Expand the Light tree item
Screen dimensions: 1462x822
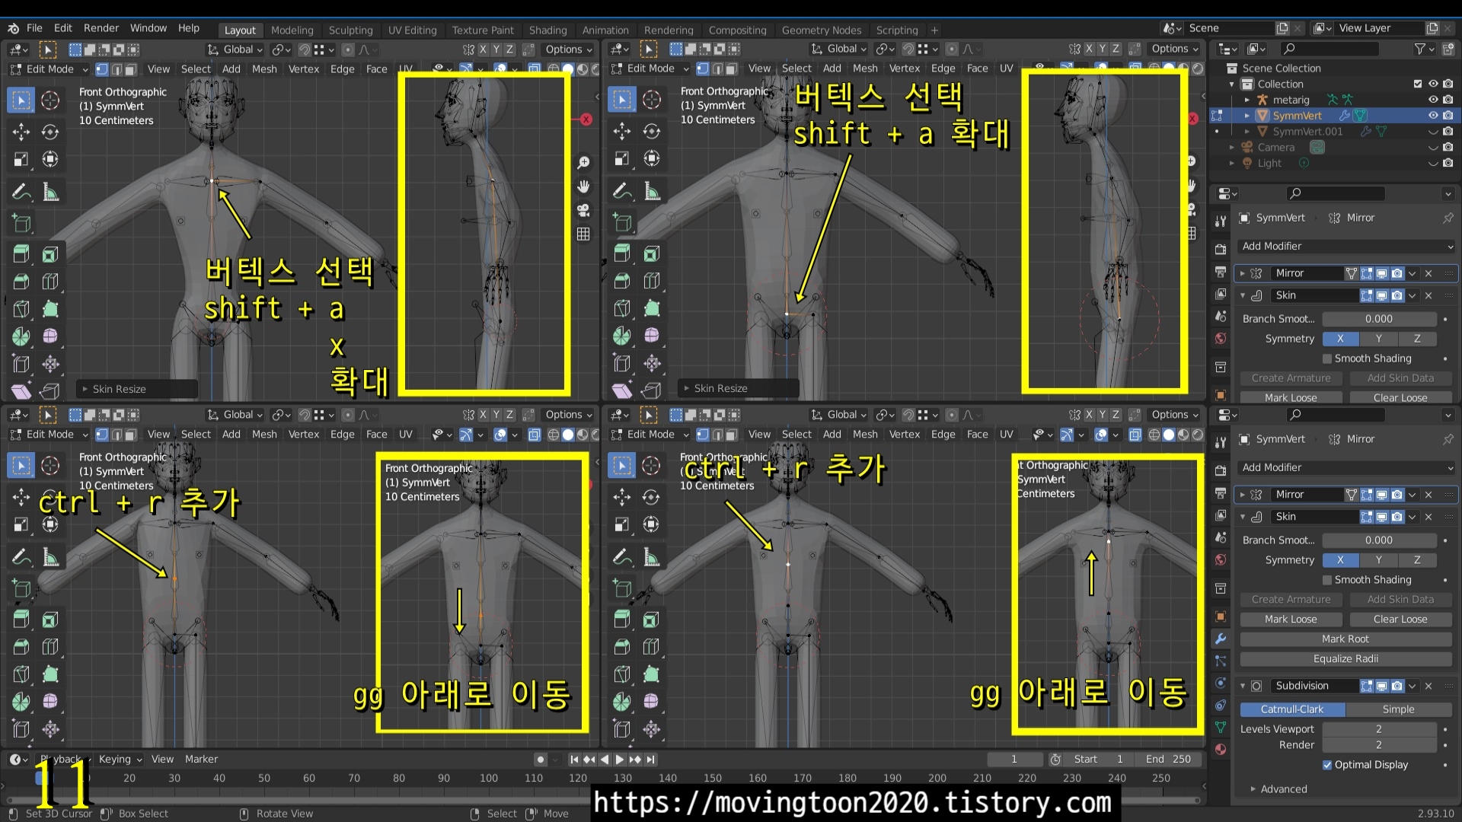(1232, 163)
